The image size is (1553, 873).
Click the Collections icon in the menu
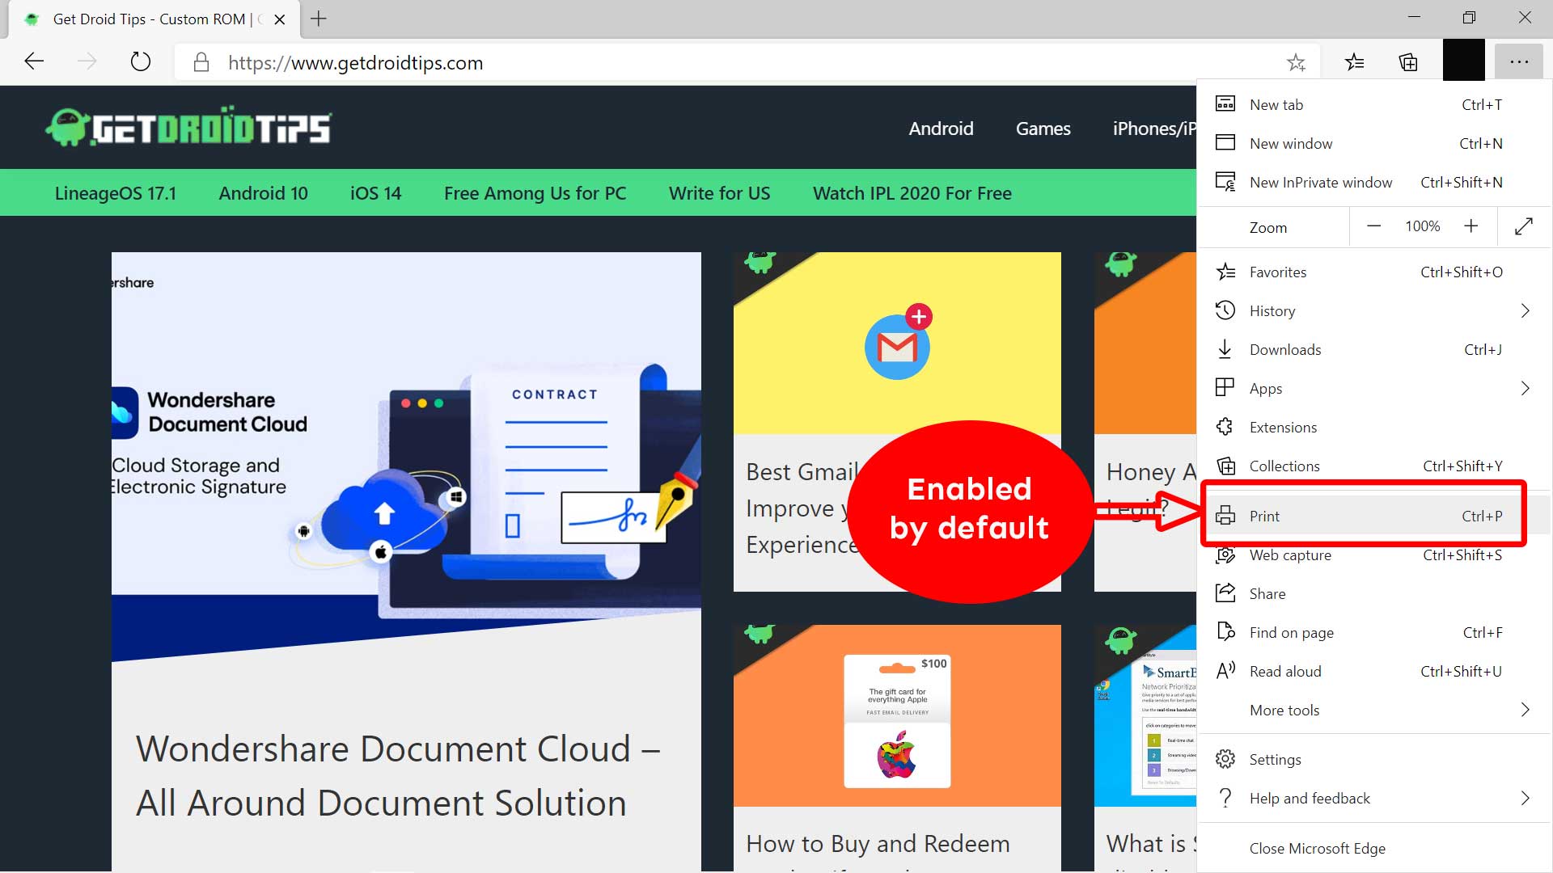(x=1225, y=466)
